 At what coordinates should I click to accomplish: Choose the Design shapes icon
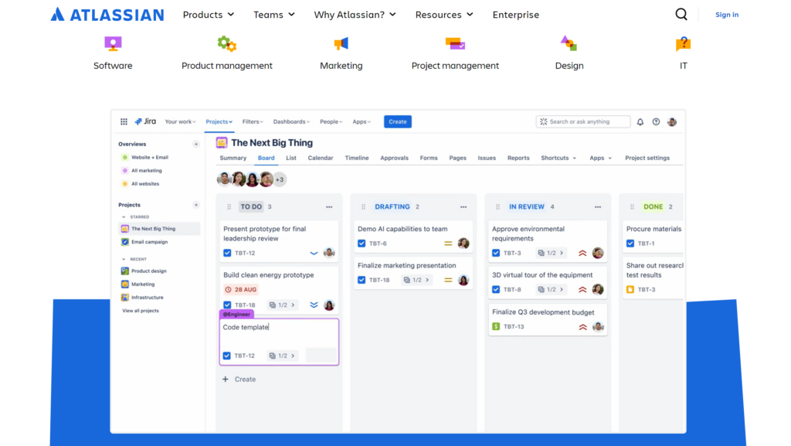[x=569, y=43]
